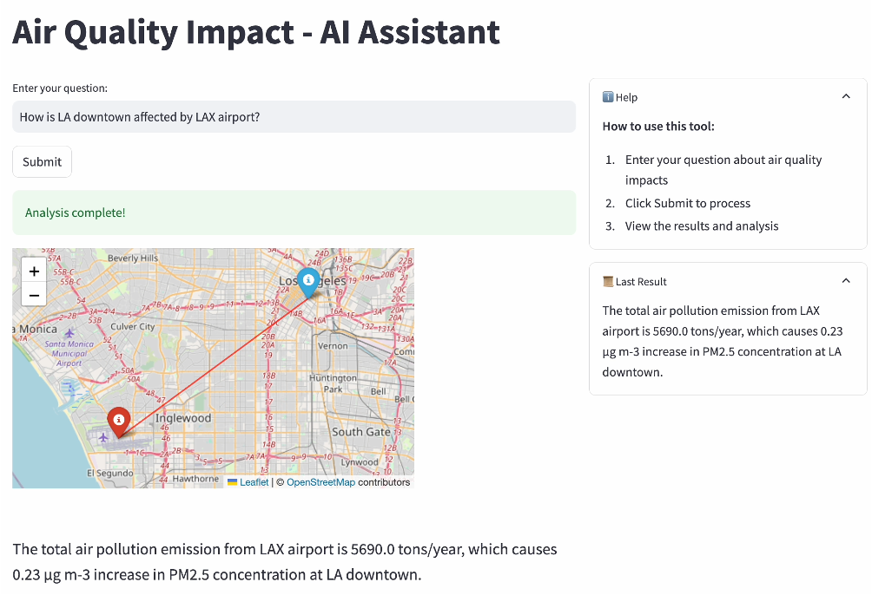Click the red LAX airport map marker

(119, 421)
